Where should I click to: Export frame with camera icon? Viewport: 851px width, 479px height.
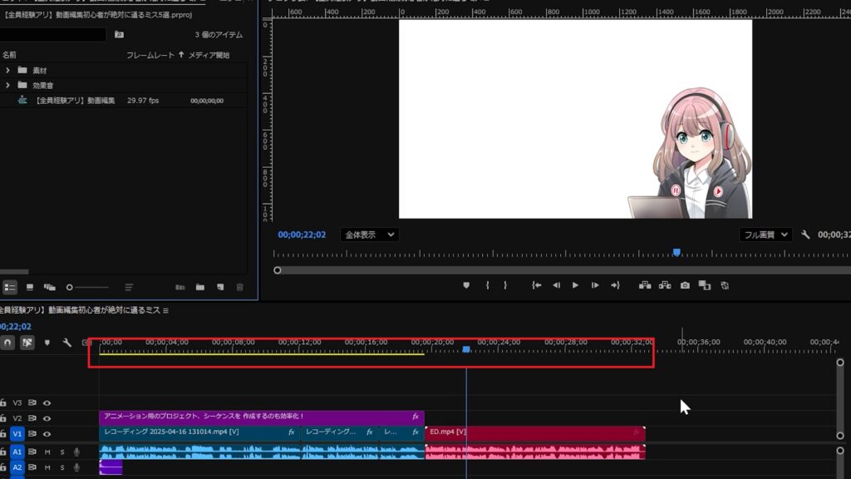click(x=685, y=285)
